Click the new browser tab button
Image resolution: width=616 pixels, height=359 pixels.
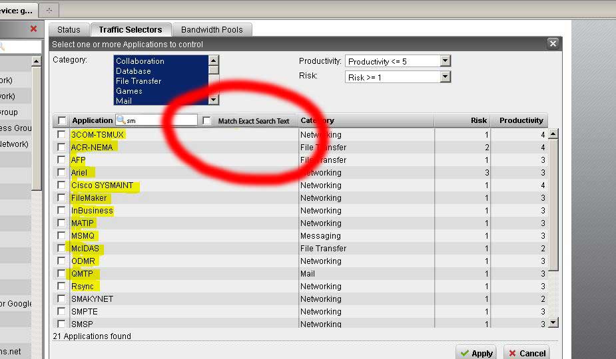coord(49,10)
